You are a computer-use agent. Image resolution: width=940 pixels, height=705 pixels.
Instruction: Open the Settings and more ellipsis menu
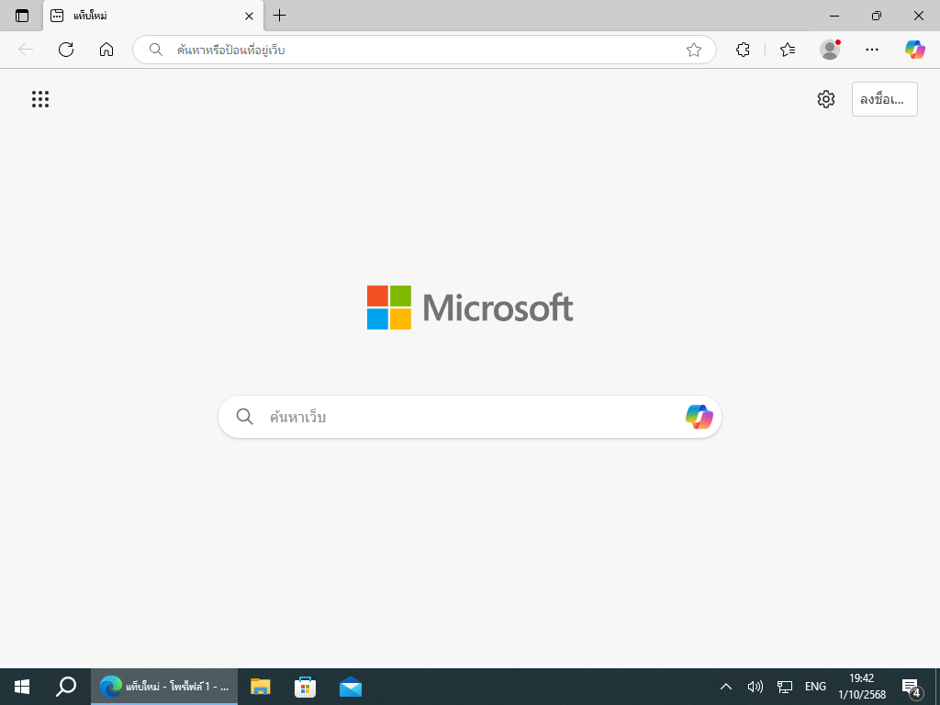[872, 50]
